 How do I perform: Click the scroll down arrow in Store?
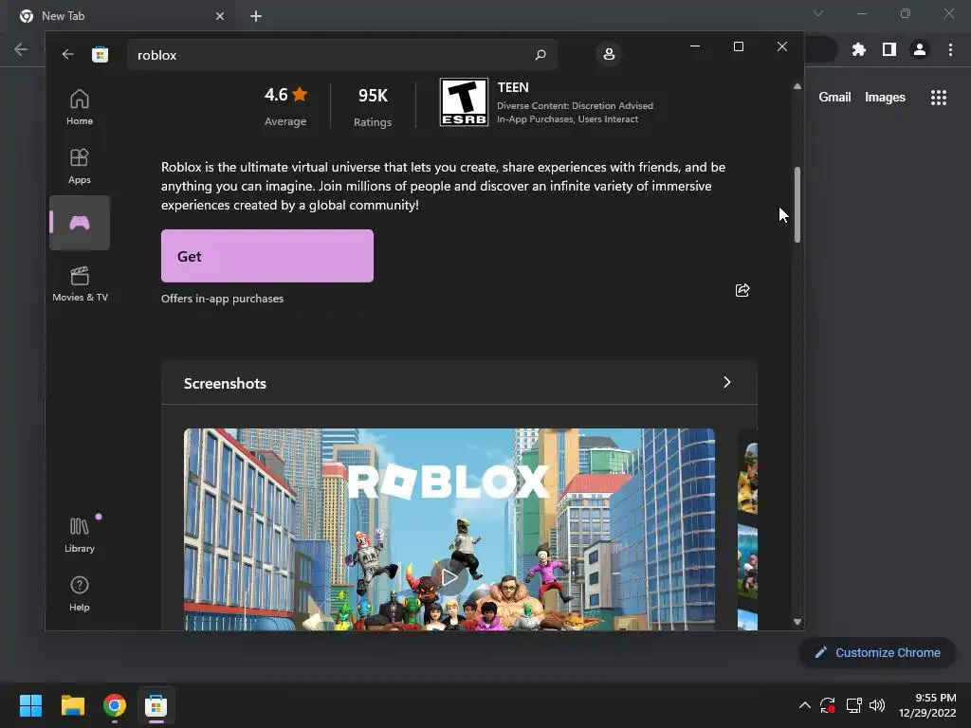pos(797,622)
